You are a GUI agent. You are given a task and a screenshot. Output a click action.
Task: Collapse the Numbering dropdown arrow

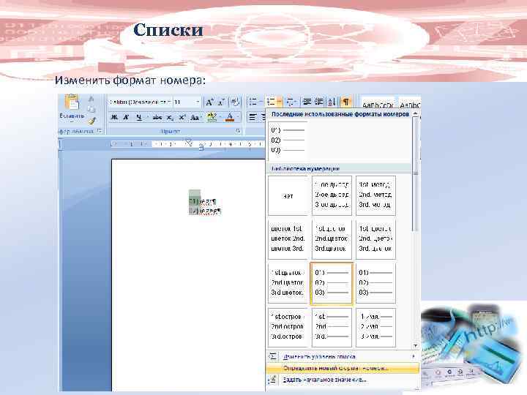point(279,102)
